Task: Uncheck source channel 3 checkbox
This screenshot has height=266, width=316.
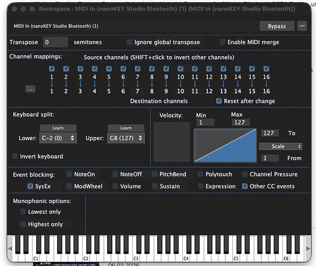Action: [80, 69]
